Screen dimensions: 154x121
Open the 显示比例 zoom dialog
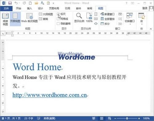(79, 18)
